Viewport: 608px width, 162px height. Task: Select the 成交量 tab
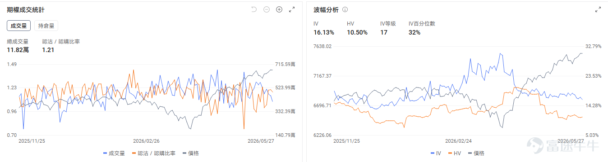(19, 26)
